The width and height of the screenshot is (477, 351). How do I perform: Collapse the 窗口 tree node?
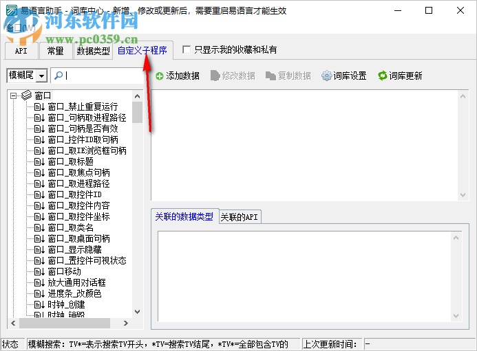coord(13,95)
